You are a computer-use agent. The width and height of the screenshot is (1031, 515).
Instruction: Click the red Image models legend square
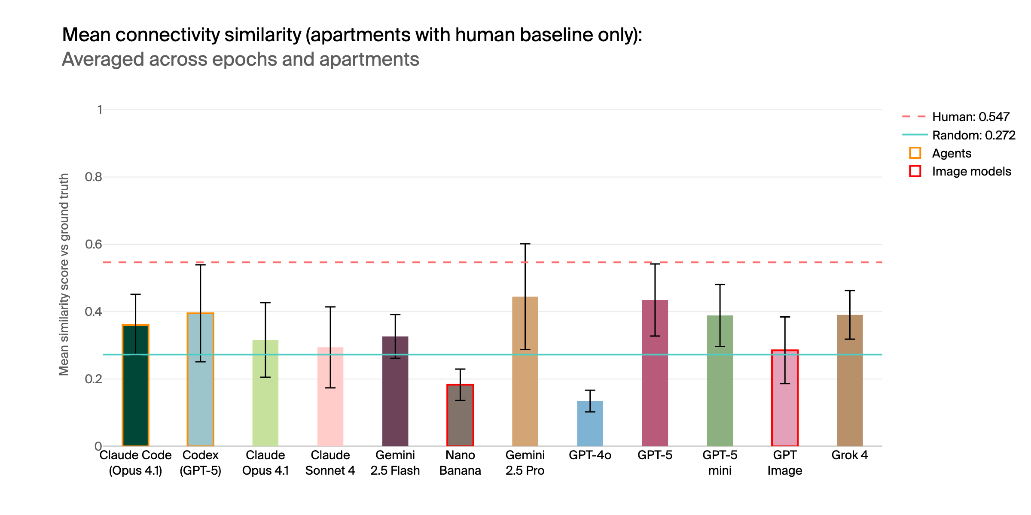[915, 171]
